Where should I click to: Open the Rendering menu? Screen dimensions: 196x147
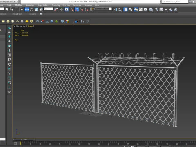(x=56, y=5)
